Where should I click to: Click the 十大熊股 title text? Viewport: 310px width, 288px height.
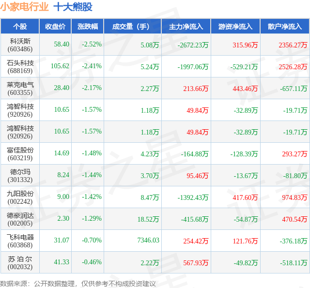tap(73, 7)
